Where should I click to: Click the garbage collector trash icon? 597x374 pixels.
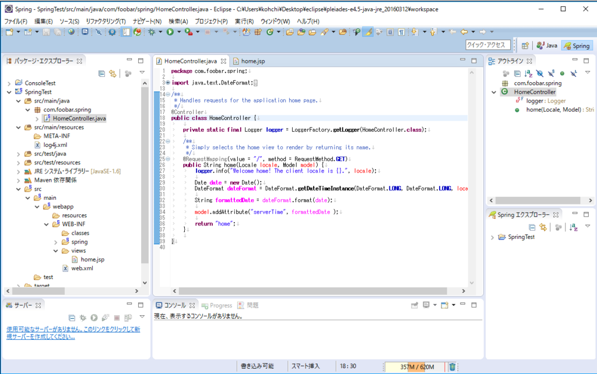[x=452, y=367]
